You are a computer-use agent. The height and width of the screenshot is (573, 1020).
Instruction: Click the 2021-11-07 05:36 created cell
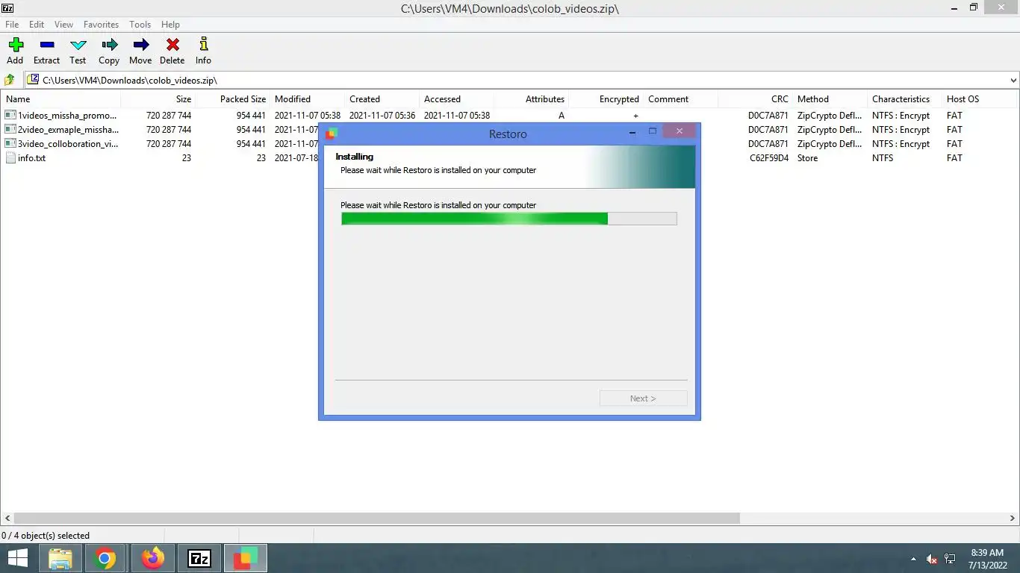382,116
